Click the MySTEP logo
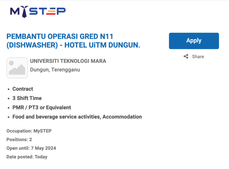229x169 pixels. [x=37, y=12]
